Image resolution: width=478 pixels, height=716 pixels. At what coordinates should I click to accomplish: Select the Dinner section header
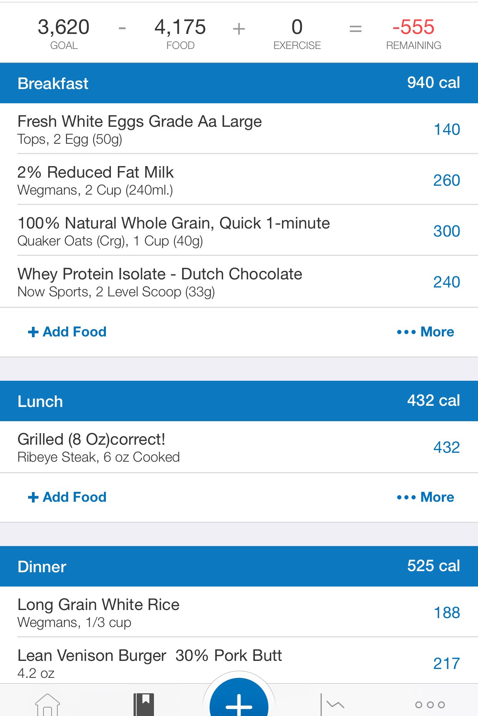239,566
